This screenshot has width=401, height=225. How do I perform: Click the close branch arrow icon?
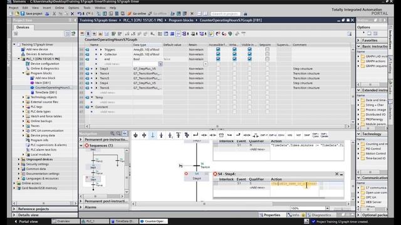pyautogui.click(x=195, y=135)
